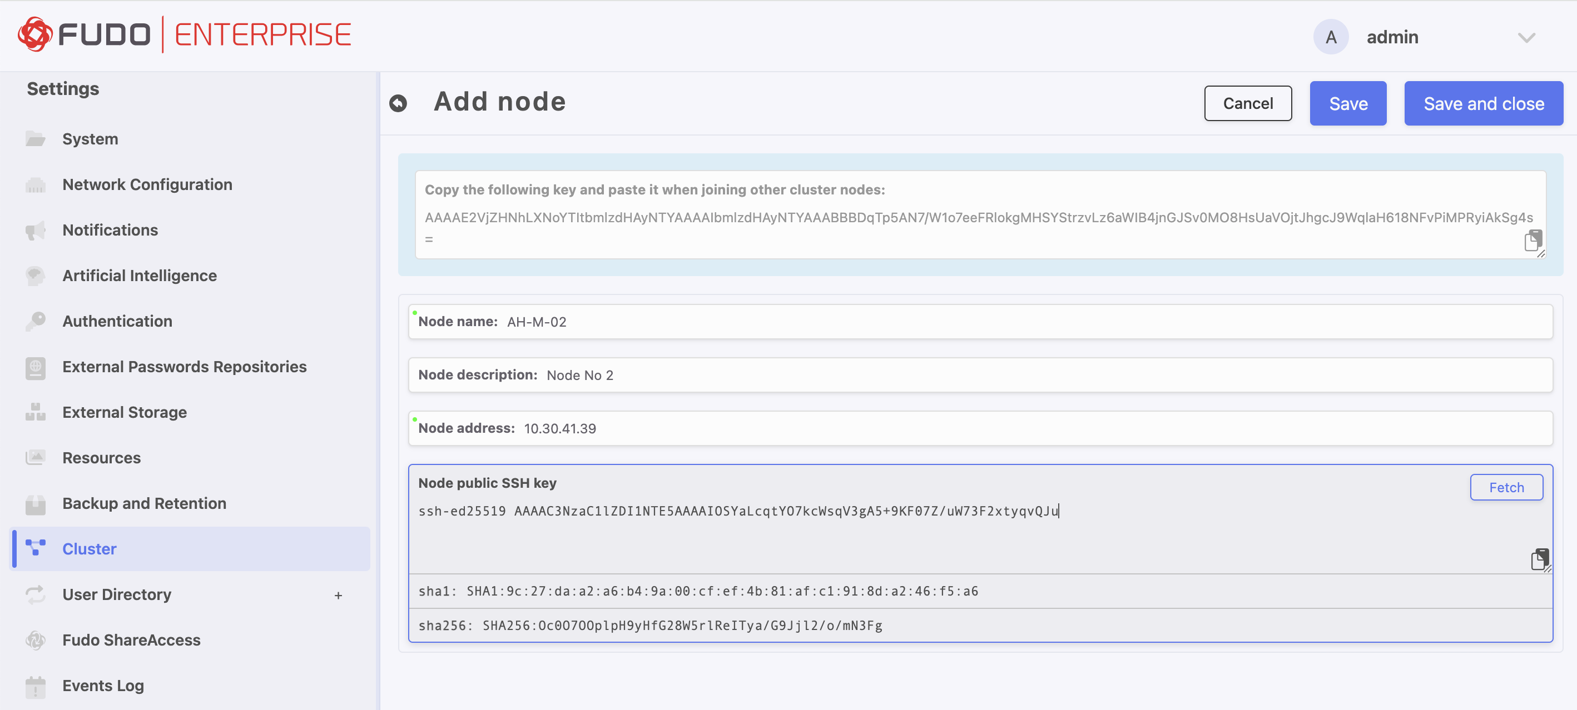This screenshot has height=710, width=1577.
Task: Click the External Storage icon
Action: (36, 412)
